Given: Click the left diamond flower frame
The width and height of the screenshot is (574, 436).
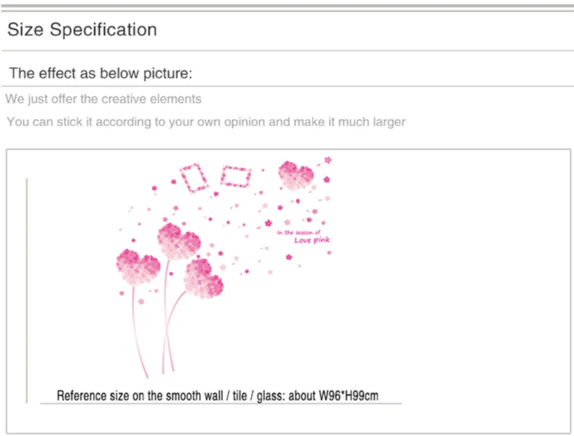Looking at the screenshot, I should (194, 178).
